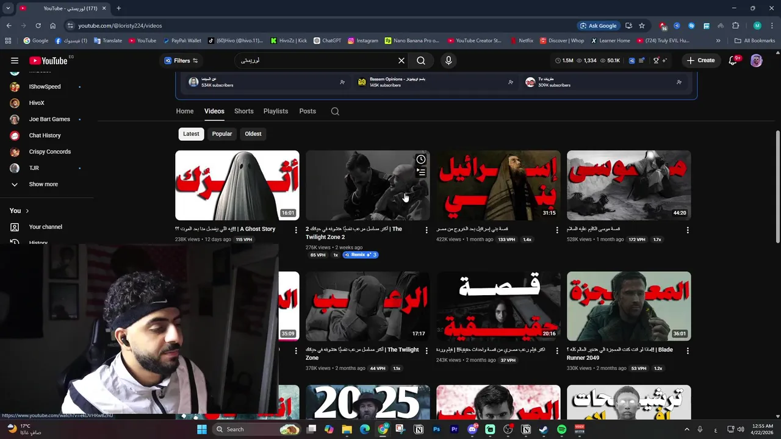
Task: Subscribe icon for the 534K subscribers channel
Action: [x=342, y=82]
